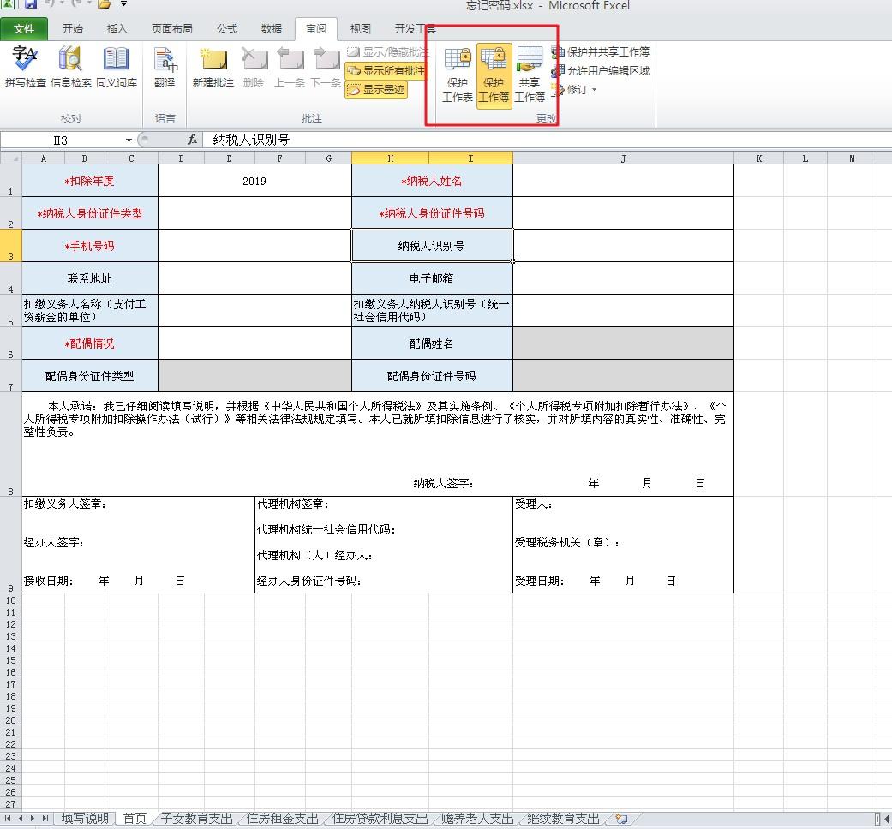
Task: Click the formula bar input field
Action: 546,140
